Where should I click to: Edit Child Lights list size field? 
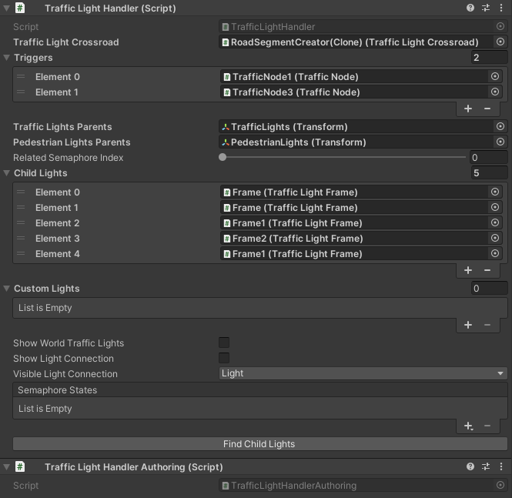(490, 173)
